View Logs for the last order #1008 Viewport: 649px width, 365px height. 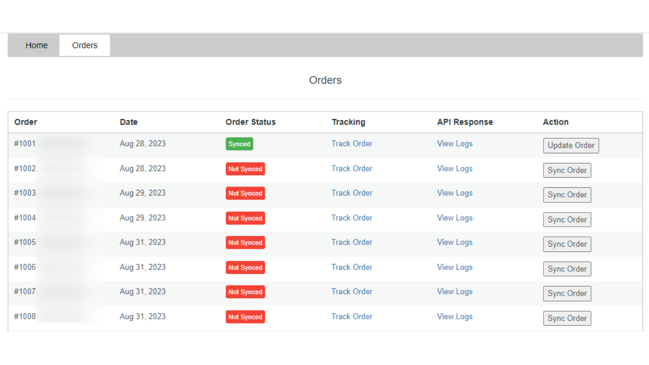coord(454,316)
